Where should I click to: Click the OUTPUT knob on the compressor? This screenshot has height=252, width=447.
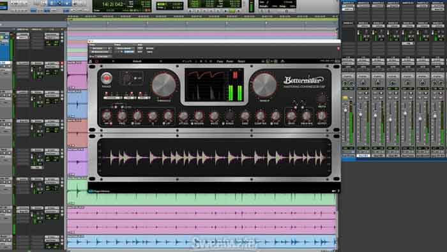pos(322,116)
